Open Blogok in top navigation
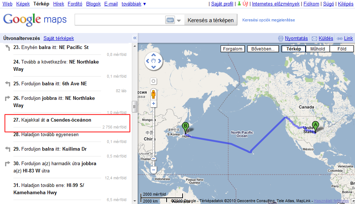This screenshot has width=355, height=204. 93,4
